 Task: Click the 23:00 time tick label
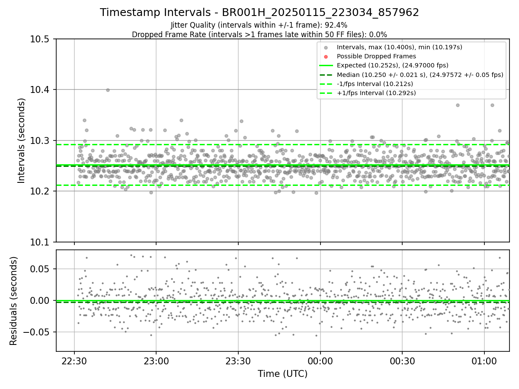[x=156, y=362]
